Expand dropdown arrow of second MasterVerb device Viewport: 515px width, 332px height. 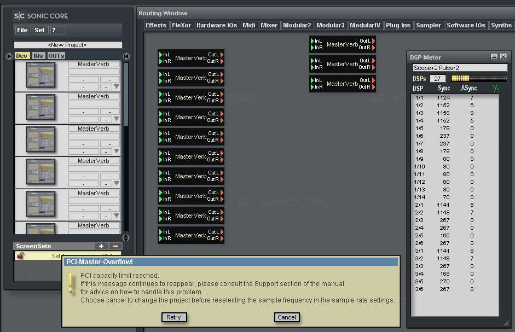(117, 119)
